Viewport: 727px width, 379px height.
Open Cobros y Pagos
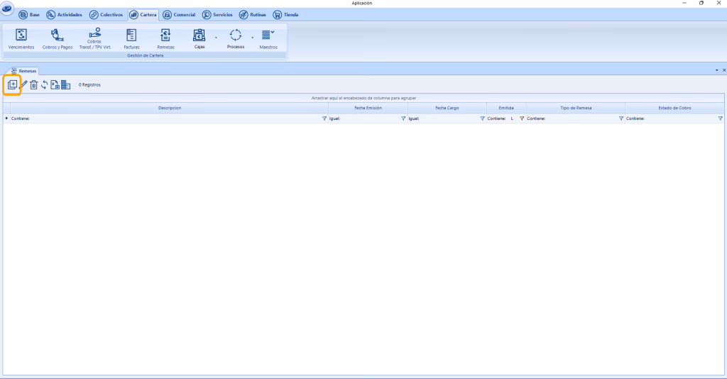tap(58, 38)
